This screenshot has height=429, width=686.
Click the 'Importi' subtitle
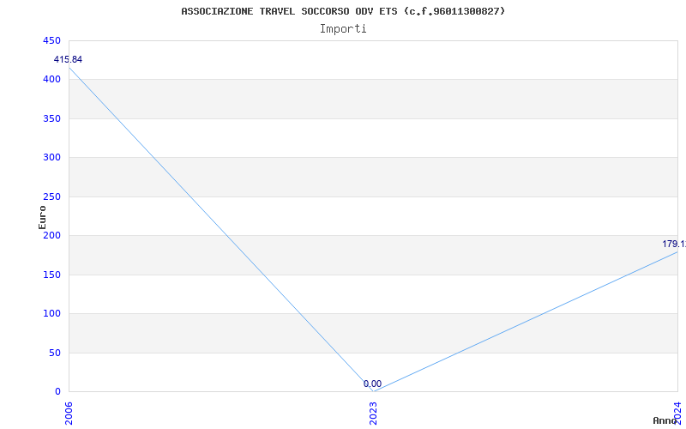(343, 29)
